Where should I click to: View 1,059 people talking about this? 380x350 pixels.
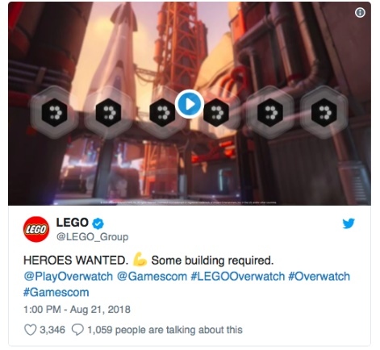click(x=165, y=330)
